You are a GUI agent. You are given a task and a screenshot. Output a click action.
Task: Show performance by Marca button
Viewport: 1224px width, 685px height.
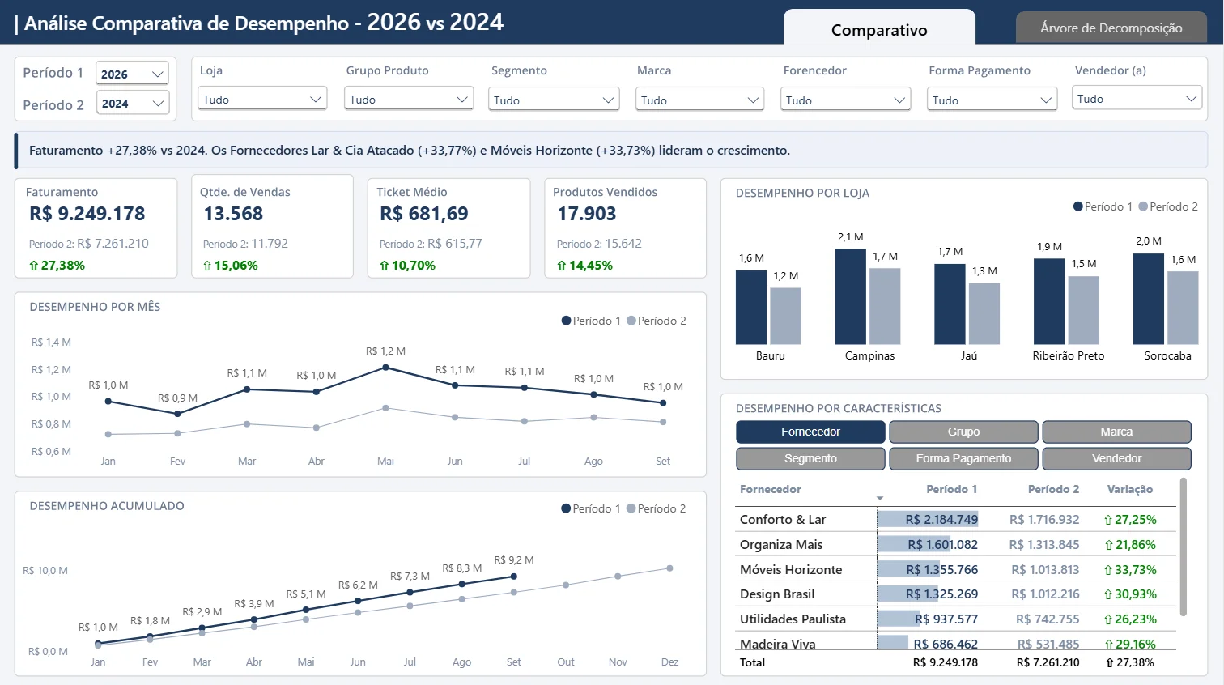tap(1116, 432)
